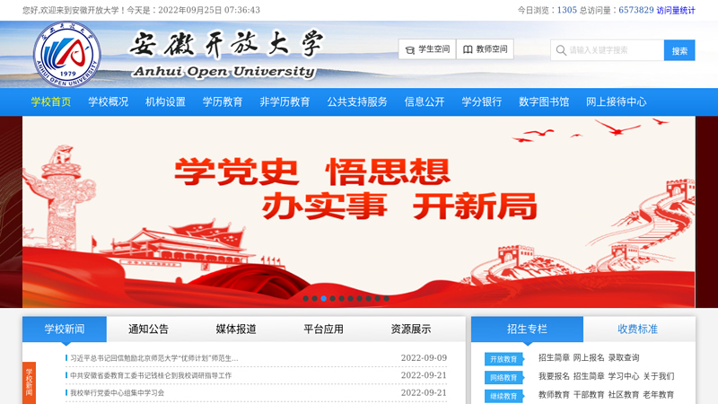718x404 pixels.
Task: Click the 开放教育 blue tag
Action: [x=503, y=359]
